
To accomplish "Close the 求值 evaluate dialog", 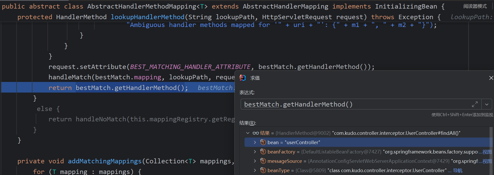I will (491, 78).
